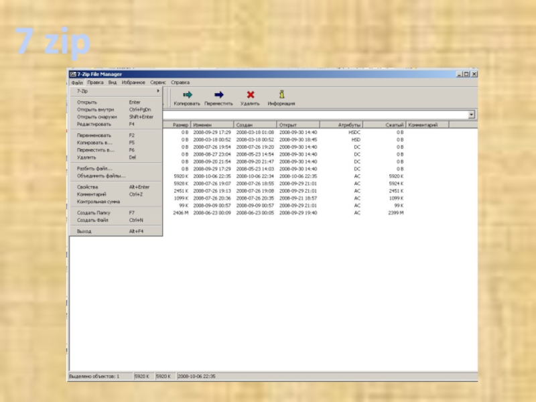Viewport: 536px width, 402px height.
Task: Click compressed size 2399 M cell
Action: tap(395, 212)
